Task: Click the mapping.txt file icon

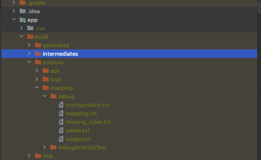Action: coord(61,113)
